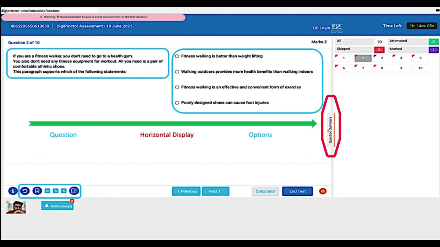Jump to question 3 in summary
440x247 pixels.
(382, 58)
